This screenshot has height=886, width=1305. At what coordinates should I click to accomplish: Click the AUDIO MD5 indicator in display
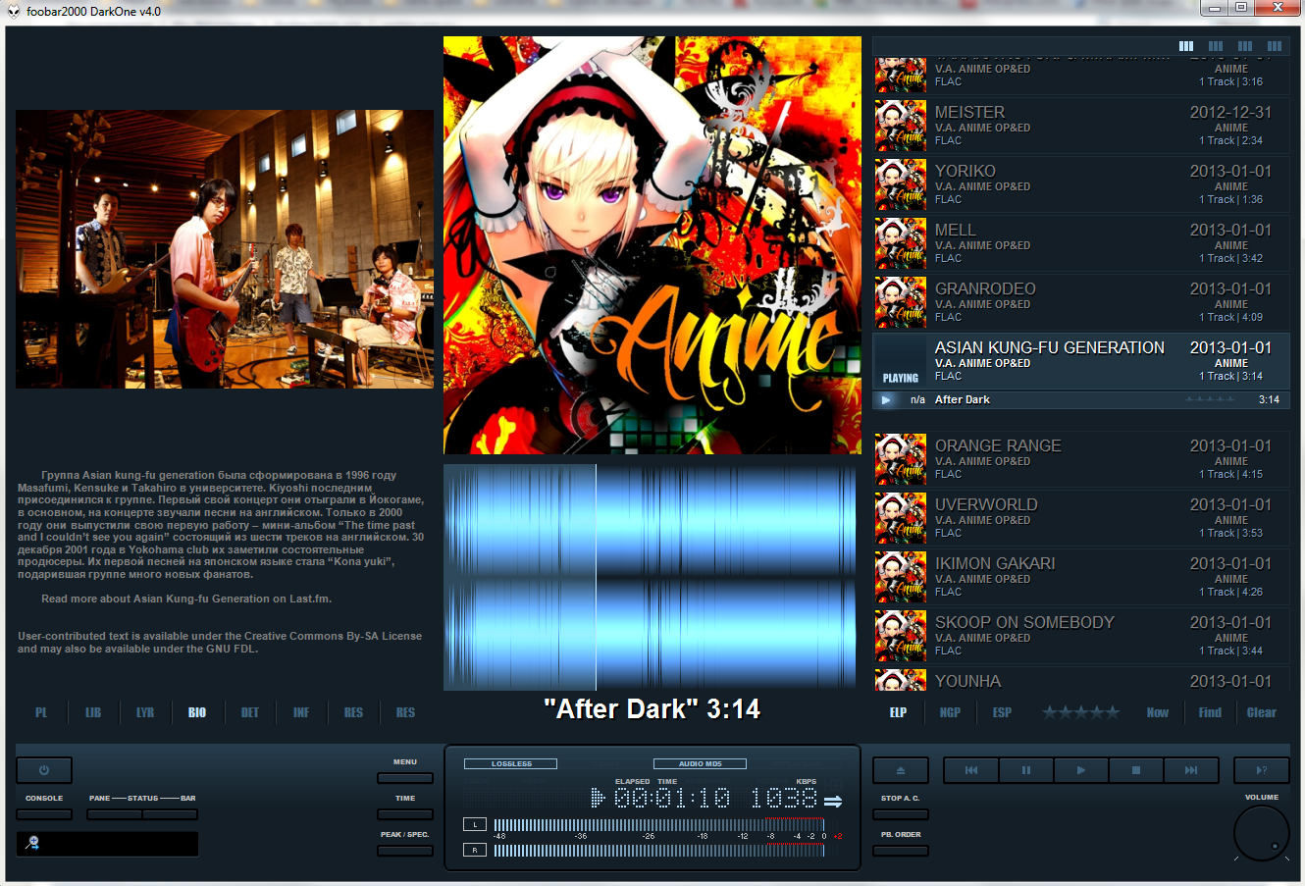click(700, 763)
